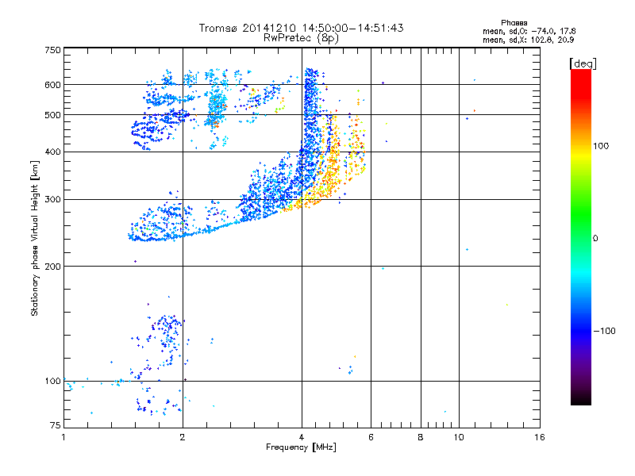This screenshot has height=476, width=635.
Task: Click the "[deg]" colorbar unit label
Action: click(x=583, y=64)
